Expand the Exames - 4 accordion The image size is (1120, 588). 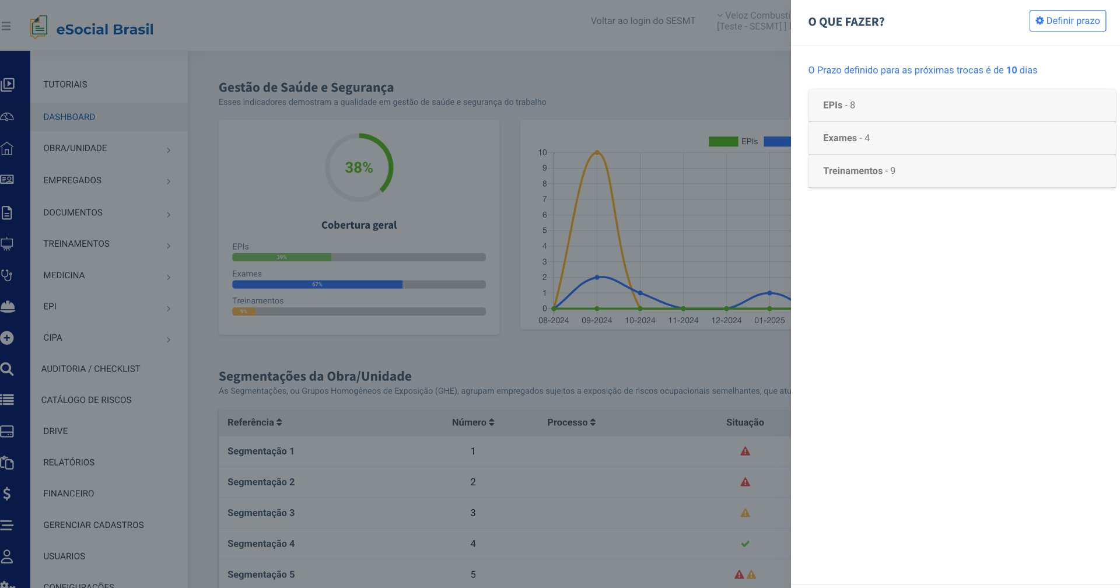click(961, 138)
